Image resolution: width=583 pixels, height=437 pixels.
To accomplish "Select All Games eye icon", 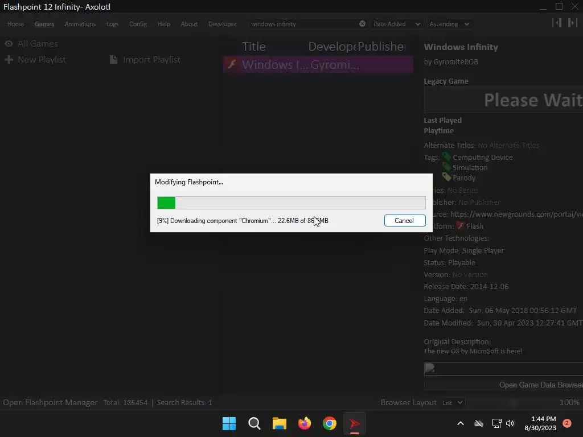I will [9, 43].
